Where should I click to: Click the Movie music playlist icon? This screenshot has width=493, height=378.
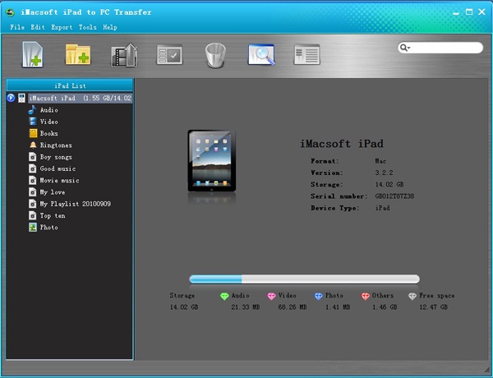point(33,180)
